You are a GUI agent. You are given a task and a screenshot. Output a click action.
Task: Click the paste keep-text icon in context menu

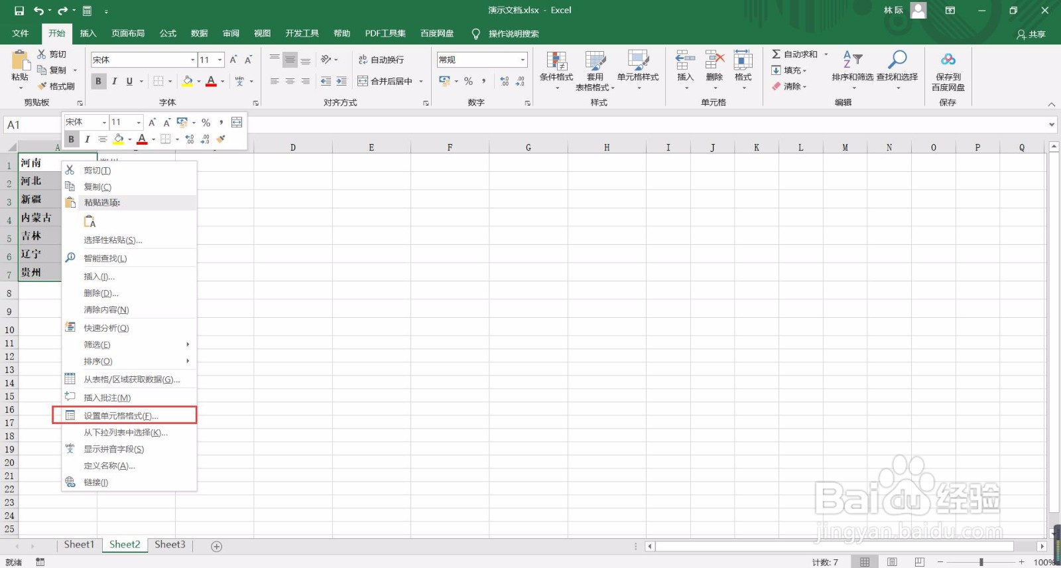[90, 222]
